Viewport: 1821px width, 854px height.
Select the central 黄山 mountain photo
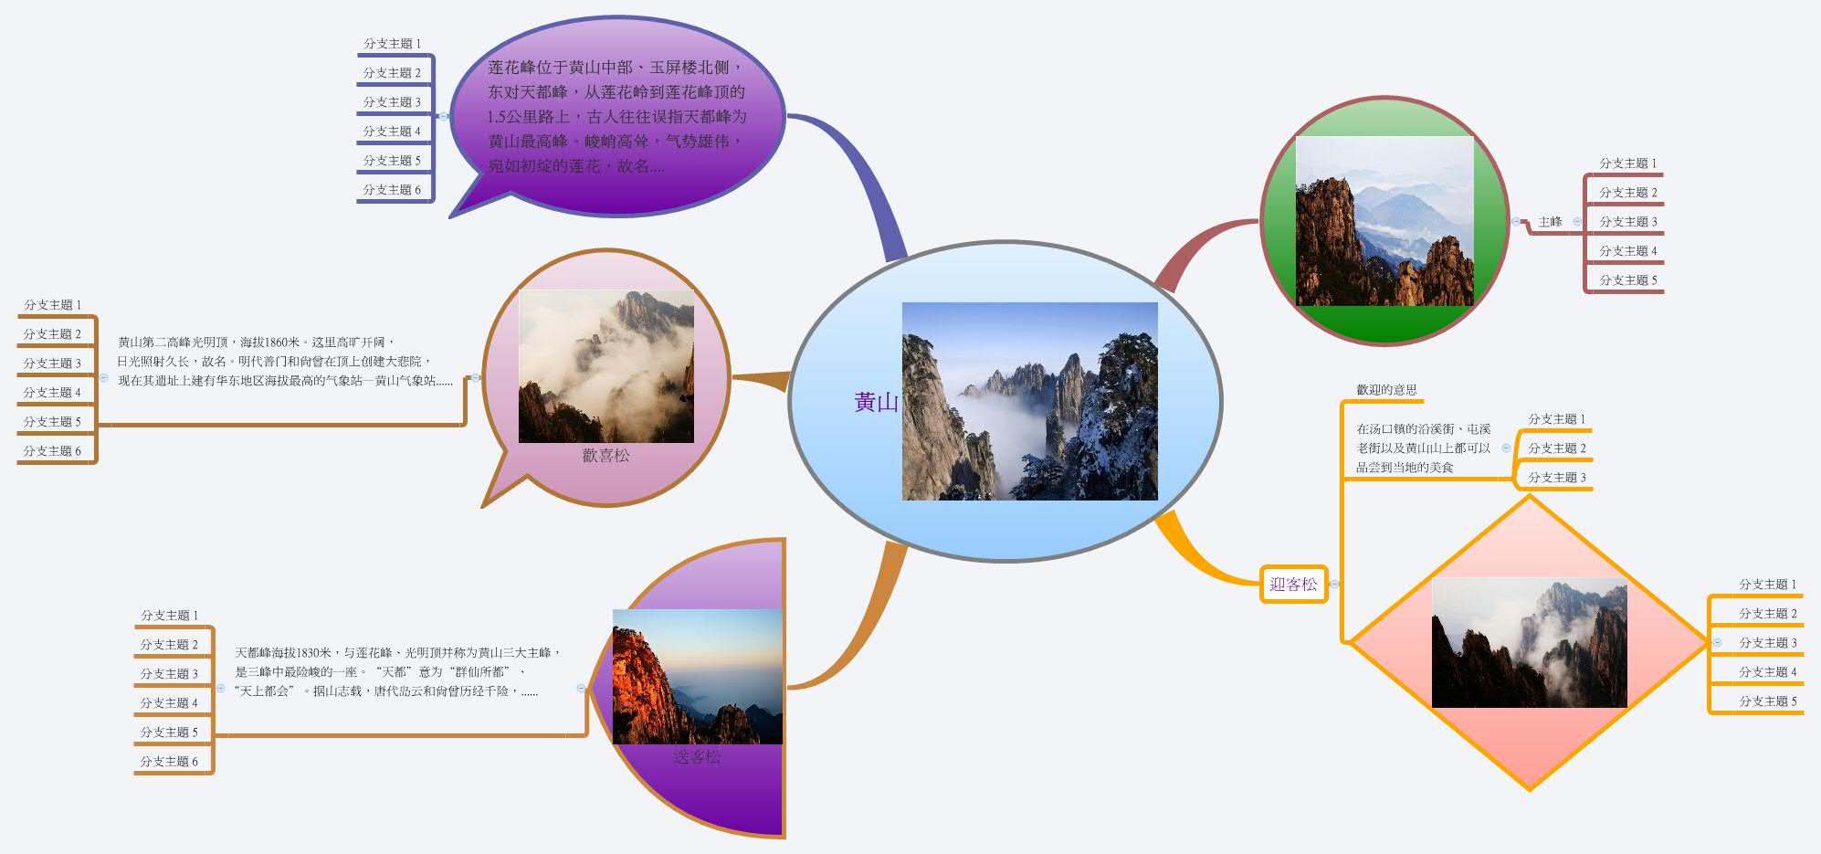[1029, 401]
